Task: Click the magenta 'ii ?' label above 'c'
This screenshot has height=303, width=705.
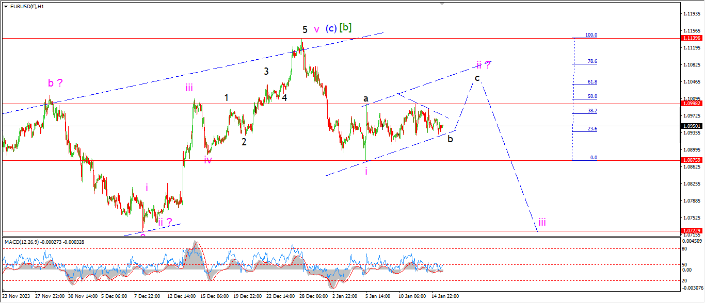Action: (483, 64)
